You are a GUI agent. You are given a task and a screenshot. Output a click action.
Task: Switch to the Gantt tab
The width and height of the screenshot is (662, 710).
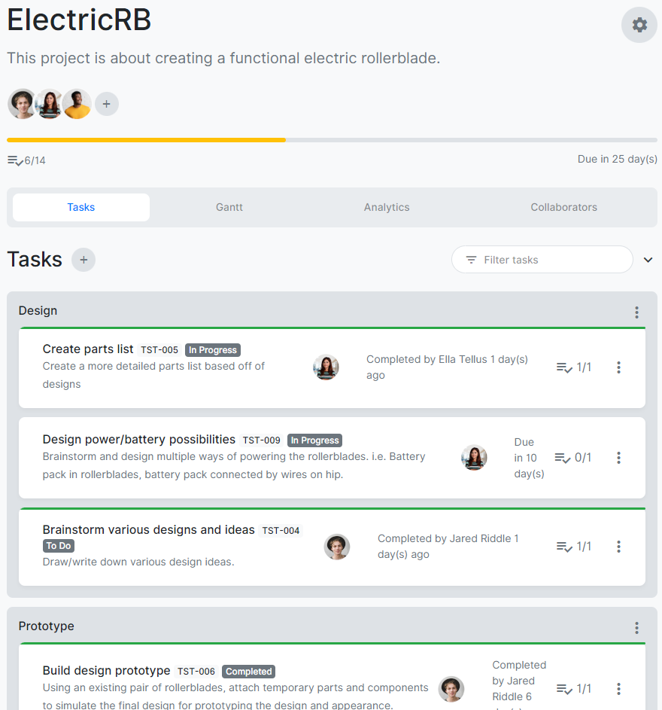229,207
